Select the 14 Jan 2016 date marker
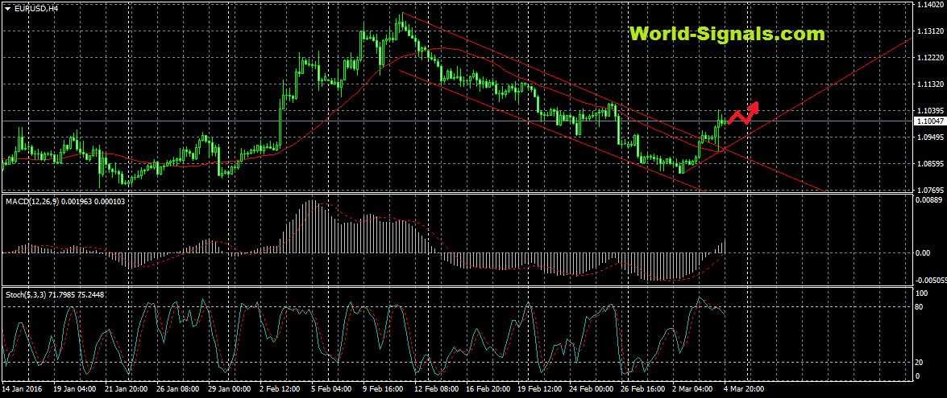 pyautogui.click(x=23, y=388)
